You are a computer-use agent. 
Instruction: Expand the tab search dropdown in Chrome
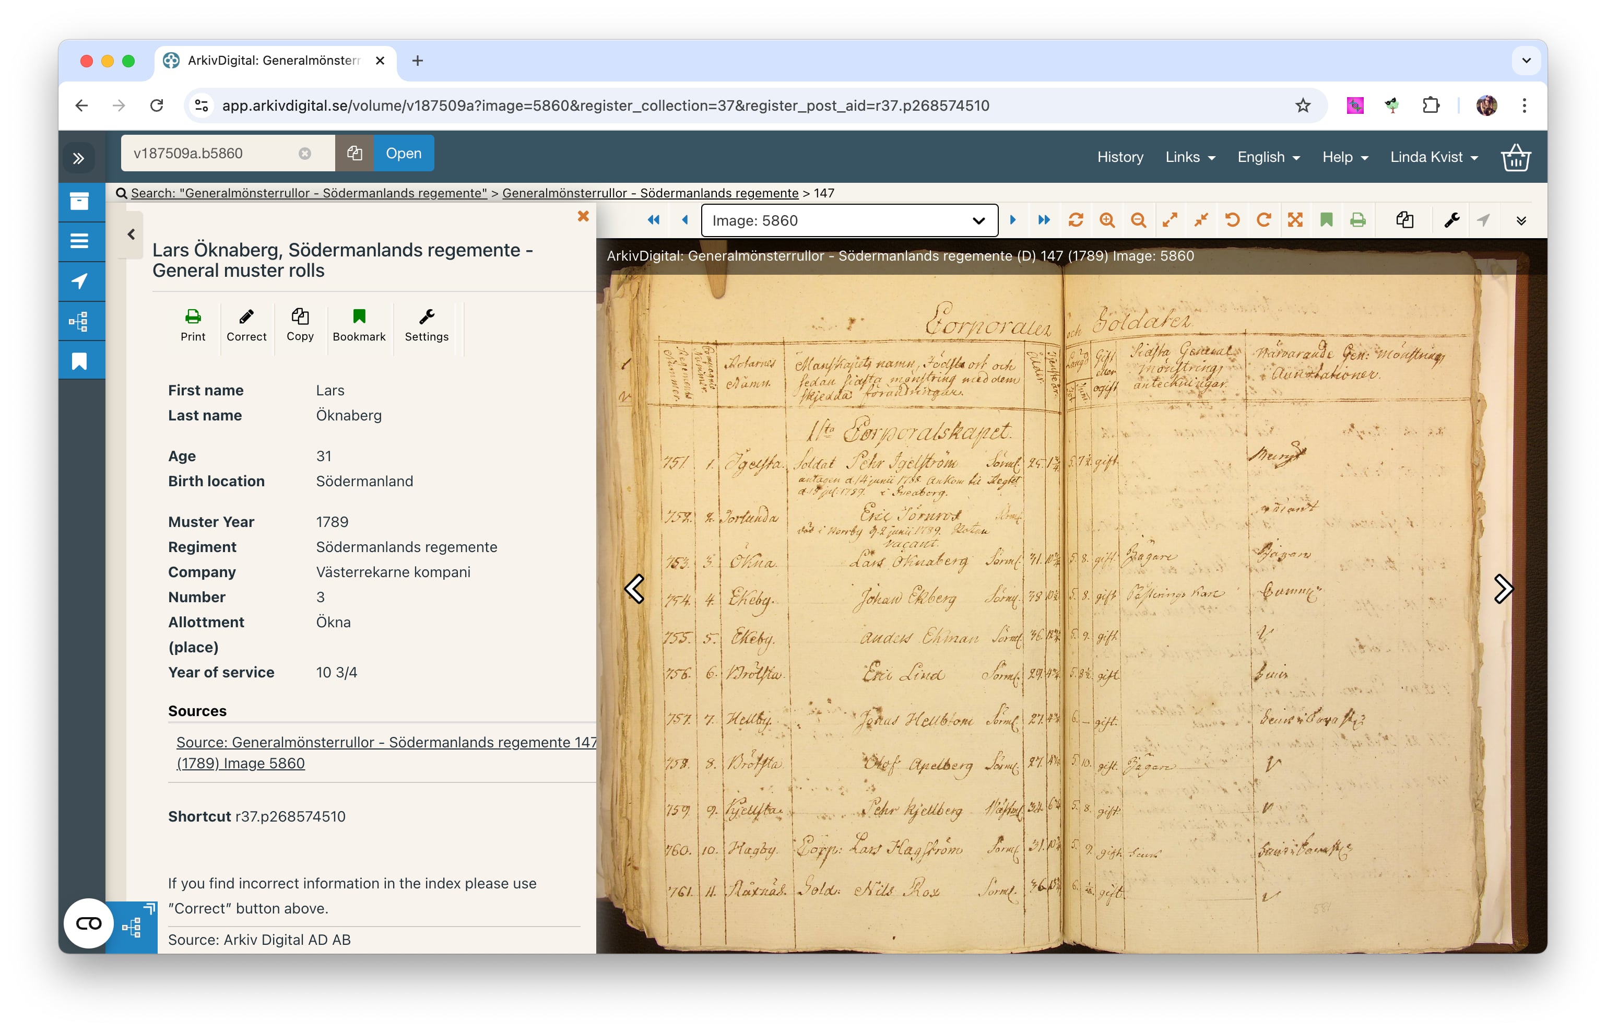pyautogui.click(x=1526, y=61)
